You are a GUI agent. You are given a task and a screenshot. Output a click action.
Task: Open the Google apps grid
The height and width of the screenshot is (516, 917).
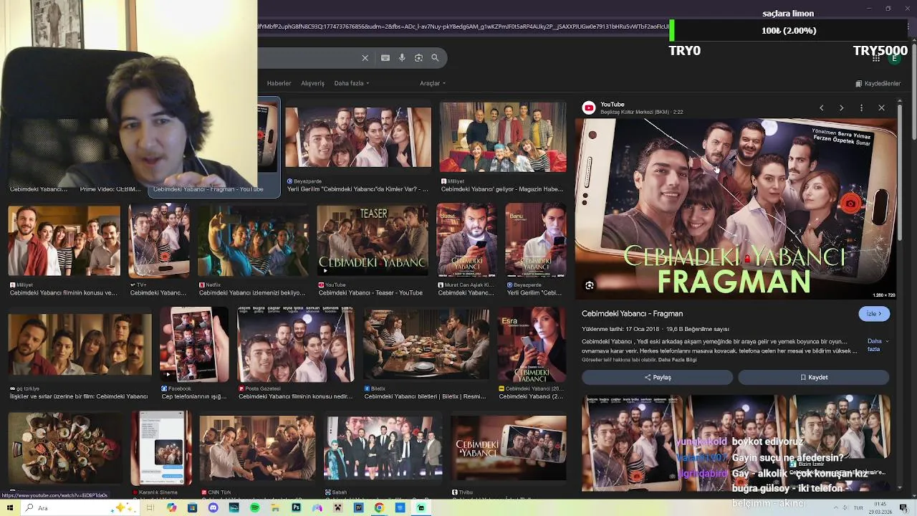pyautogui.click(x=875, y=58)
